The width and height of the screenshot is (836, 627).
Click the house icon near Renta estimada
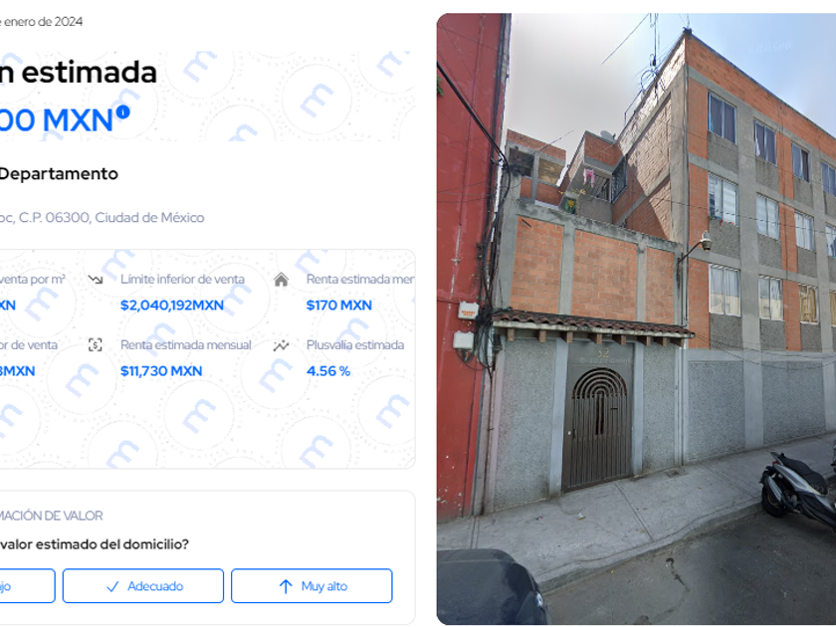coord(281,279)
